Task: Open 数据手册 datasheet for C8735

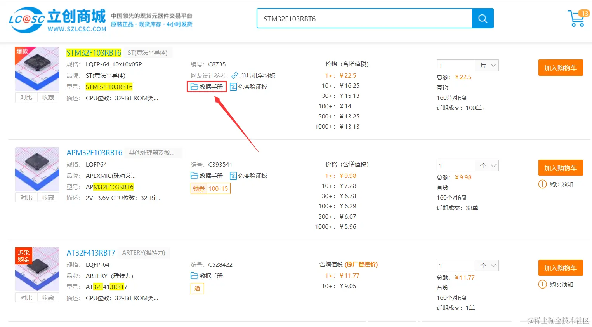Action: pos(207,87)
